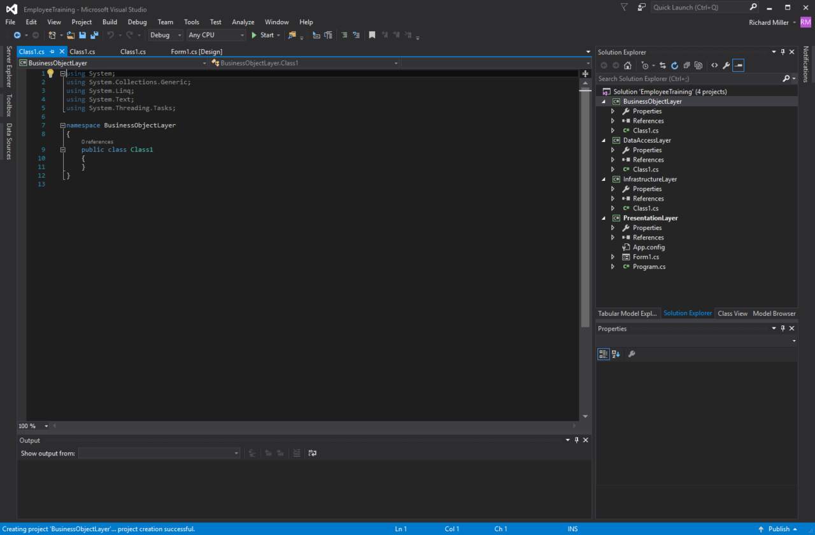This screenshot has width=815, height=535.
Task: Click the Properties panel Categorized view icon
Action: [x=603, y=353]
